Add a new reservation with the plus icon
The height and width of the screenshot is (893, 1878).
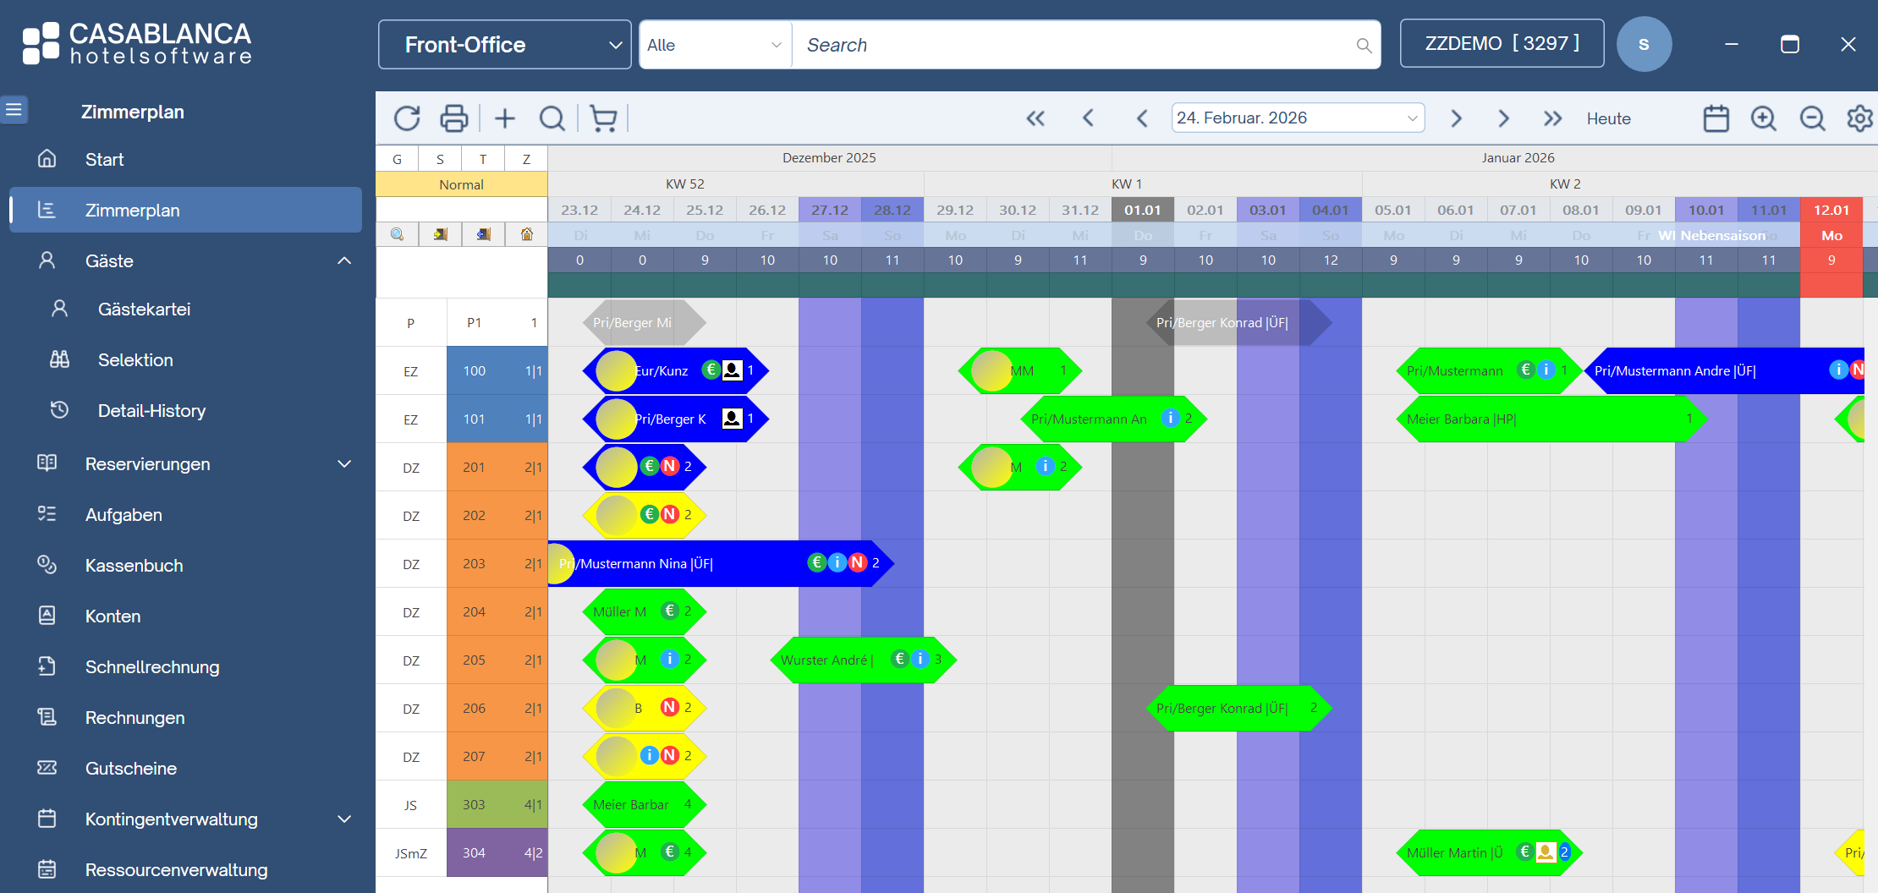(x=505, y=118)
